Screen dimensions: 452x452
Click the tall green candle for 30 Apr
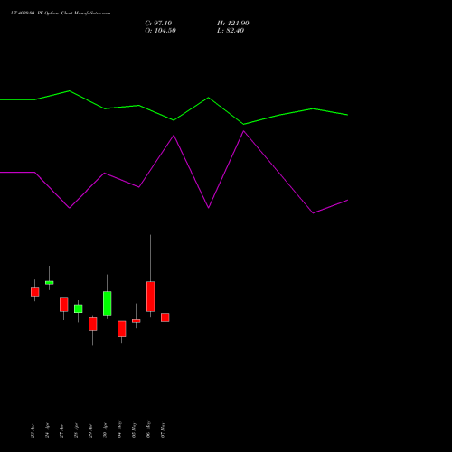(x=108, y=304)
